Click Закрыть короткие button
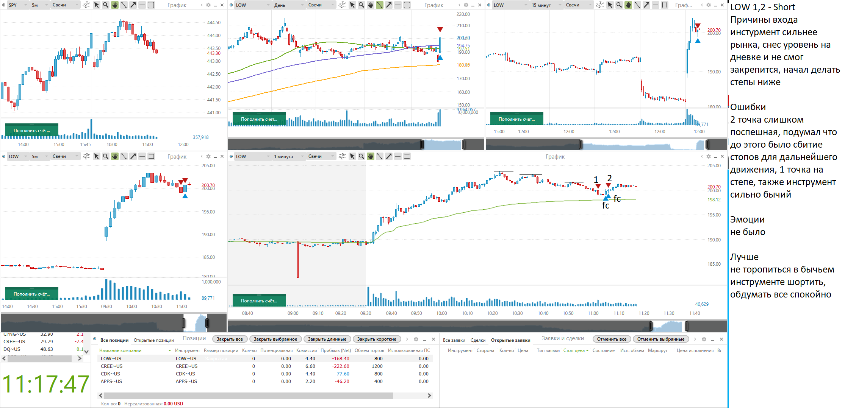This screenshot has height=408, width=845. click(377, 339)
